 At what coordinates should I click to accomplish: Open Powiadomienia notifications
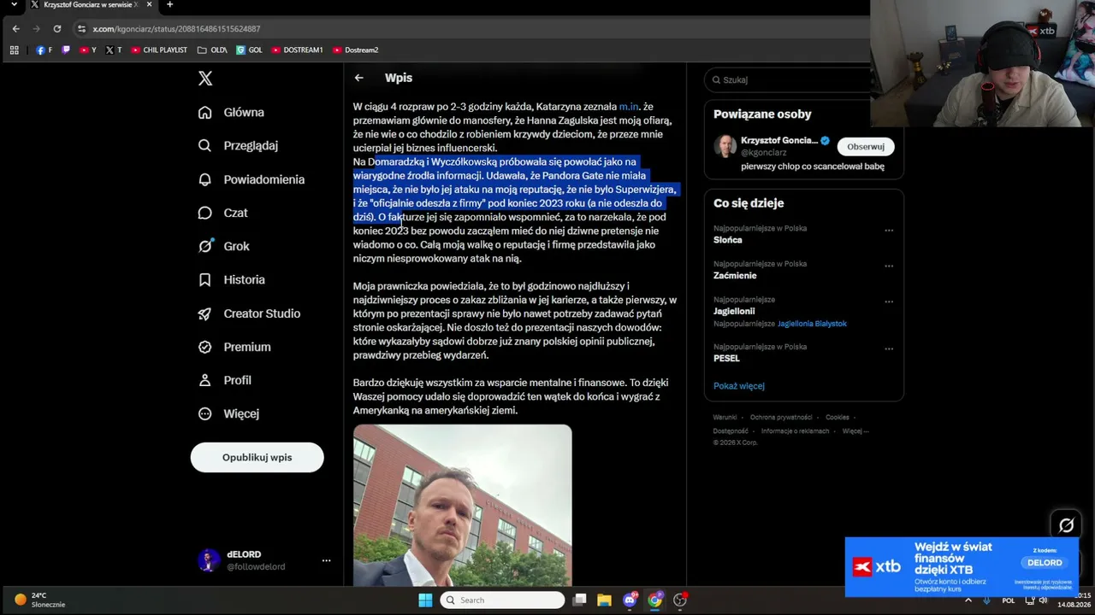coord(252,179)
